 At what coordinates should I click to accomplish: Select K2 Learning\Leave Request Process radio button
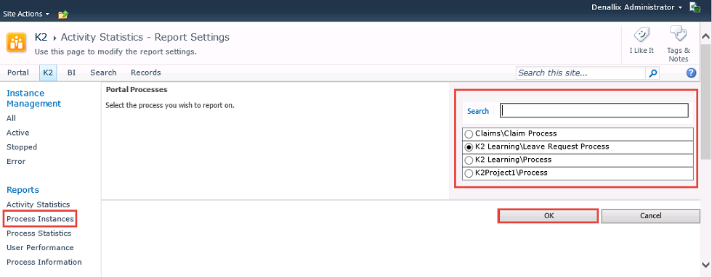coord(469,147)
